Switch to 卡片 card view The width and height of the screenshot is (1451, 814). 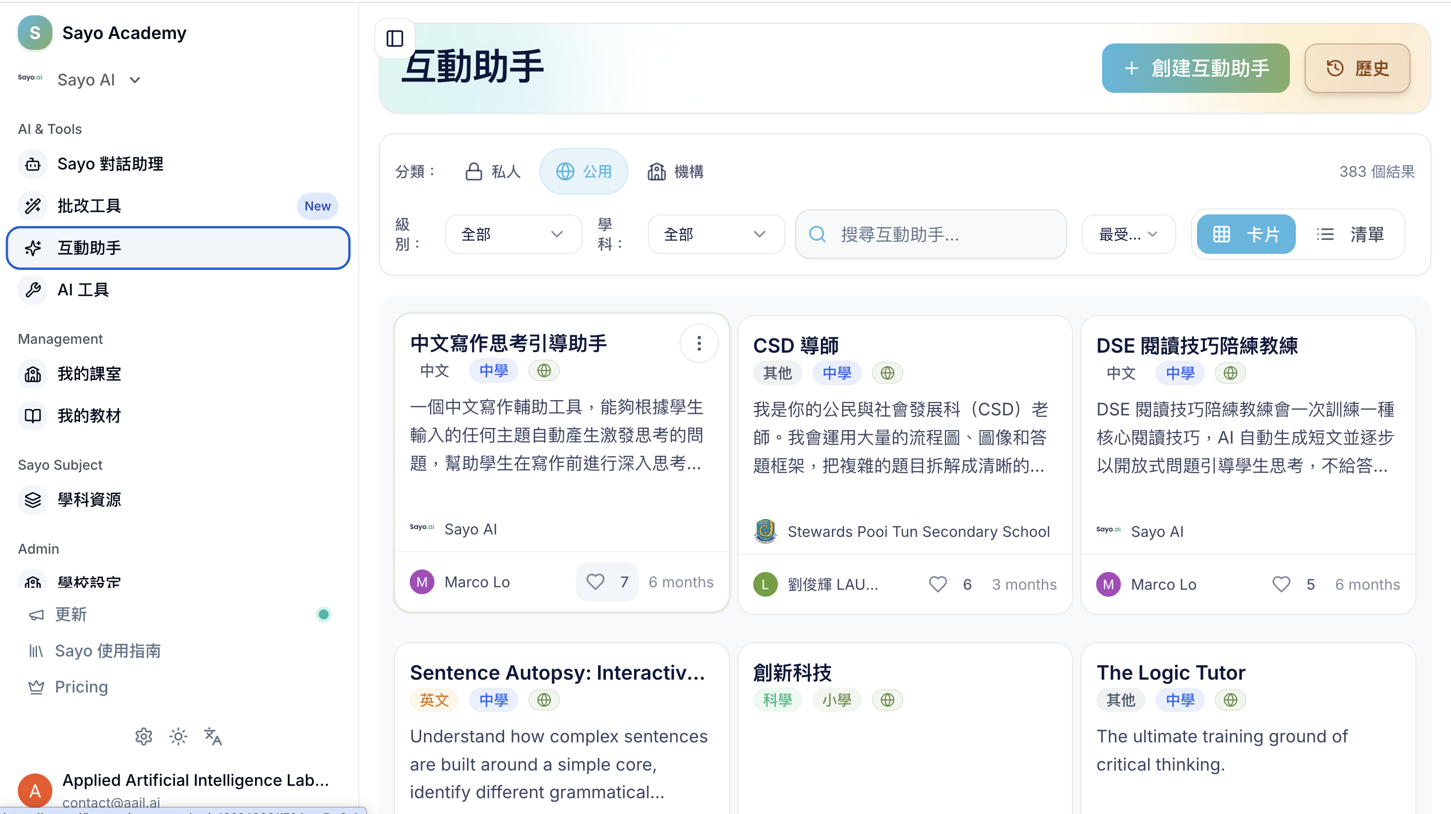coord(1245,234)
